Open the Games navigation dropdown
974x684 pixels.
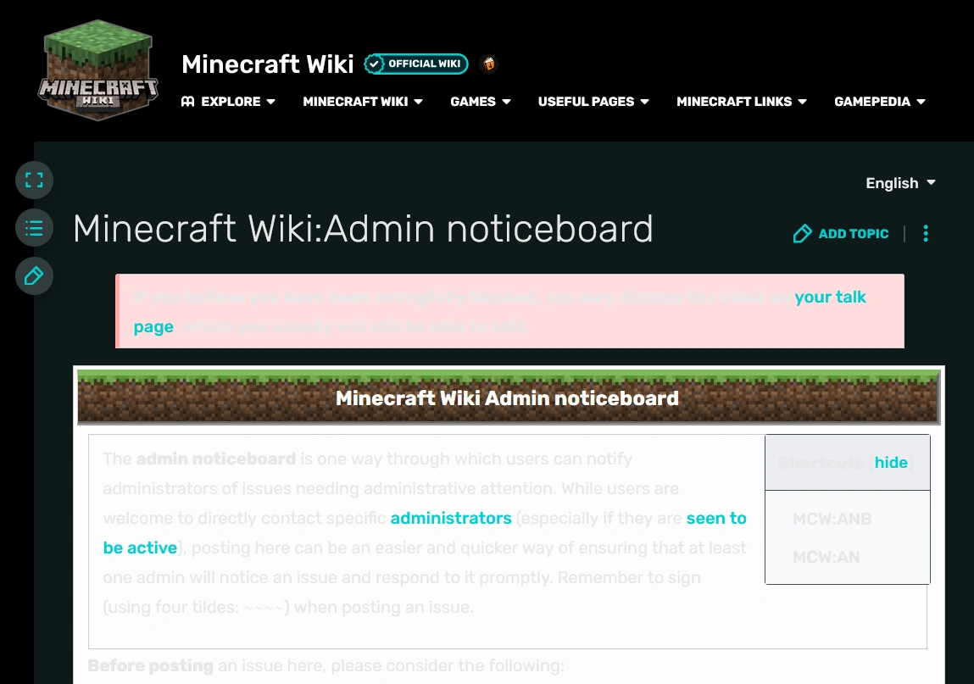(x=480, y=101)
